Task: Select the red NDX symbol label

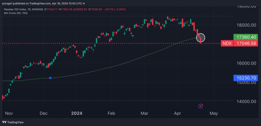Action: point(227,43)
